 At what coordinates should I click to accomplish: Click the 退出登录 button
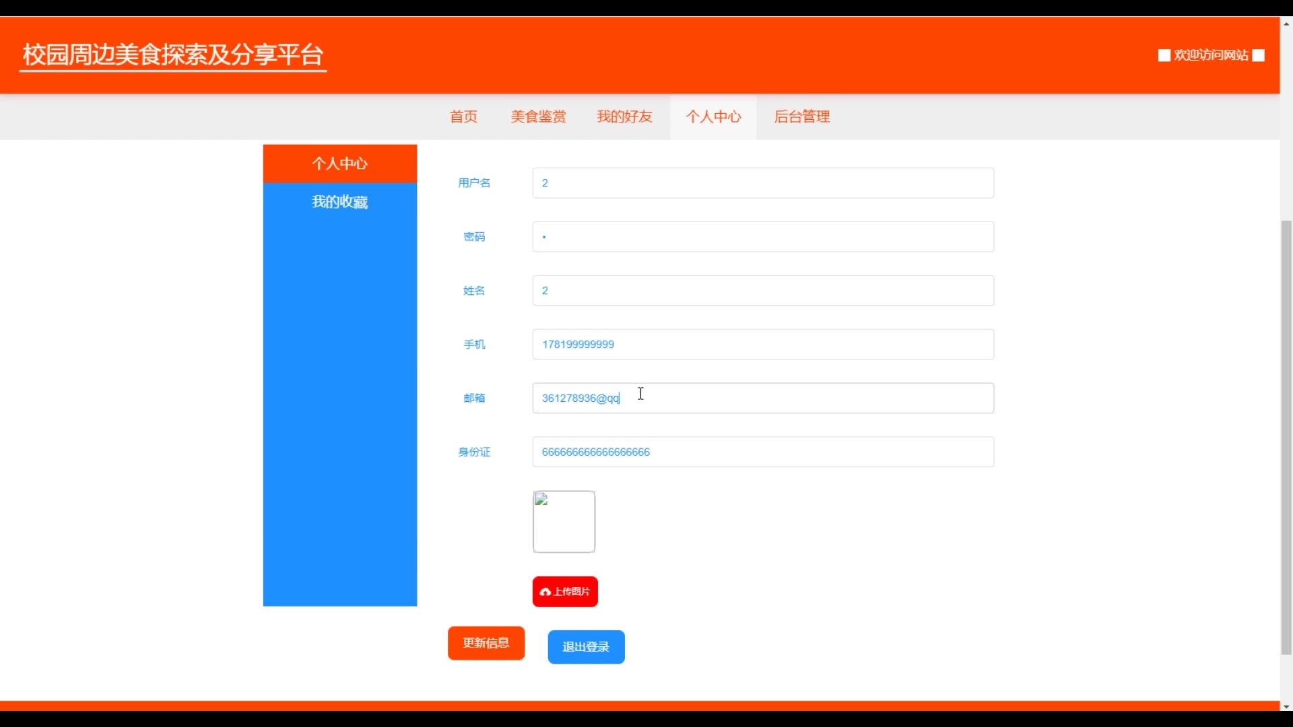pos(586,647)
